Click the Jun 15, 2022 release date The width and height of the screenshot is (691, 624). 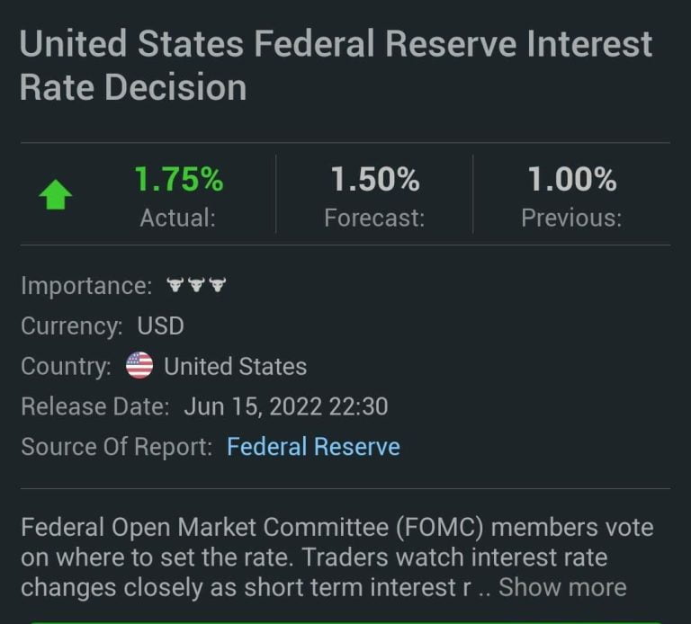(x=285, y=406)
